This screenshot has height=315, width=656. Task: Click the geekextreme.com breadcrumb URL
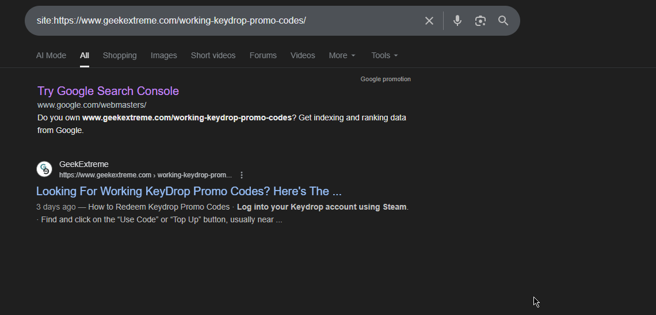click(145, 175)
